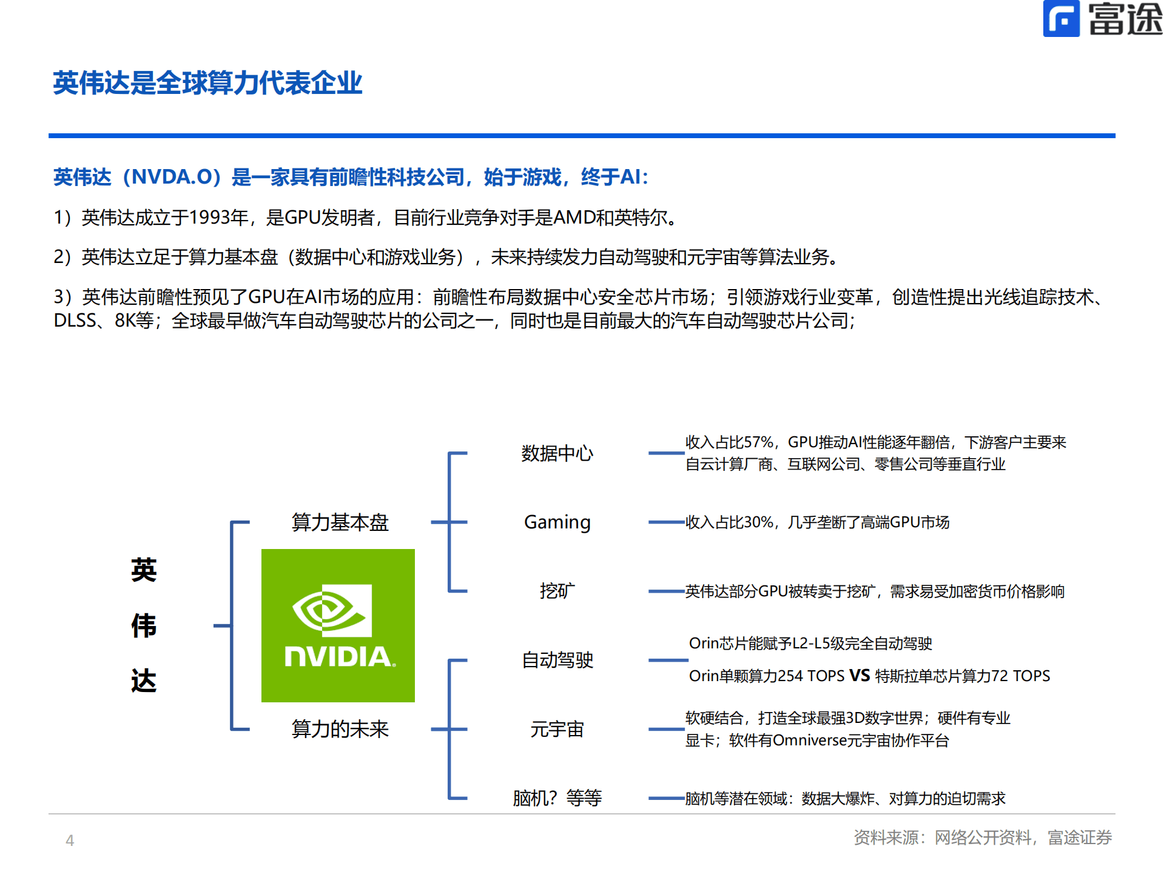
Task: Click the green NVIDIA logo
Action: (338, 625)
